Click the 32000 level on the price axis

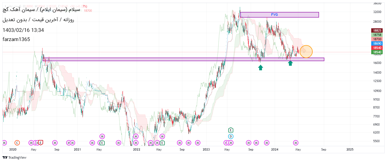[x=377, y=12]
